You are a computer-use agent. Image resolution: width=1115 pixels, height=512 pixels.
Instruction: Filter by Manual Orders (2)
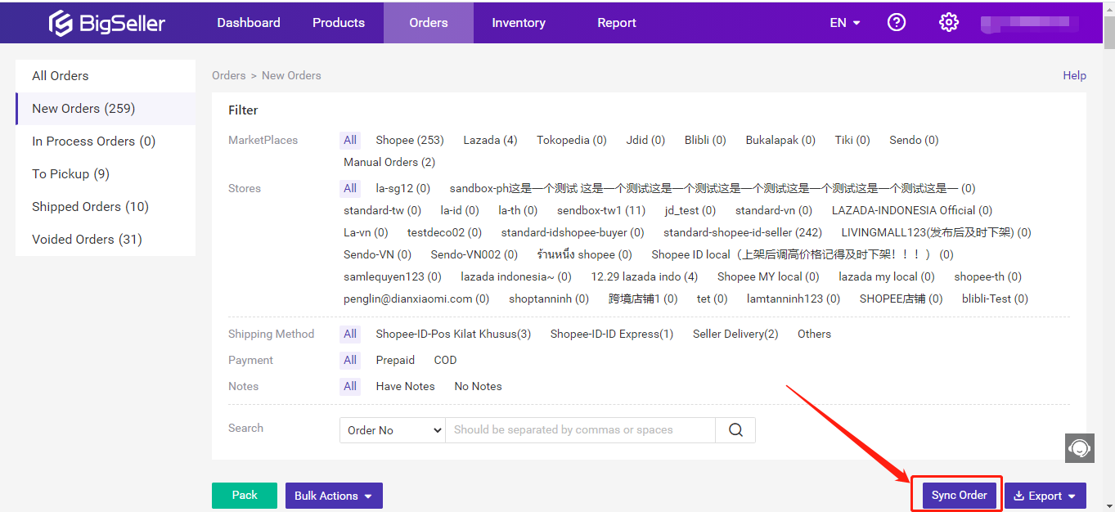pyautogui.click(x=389, y=163)
